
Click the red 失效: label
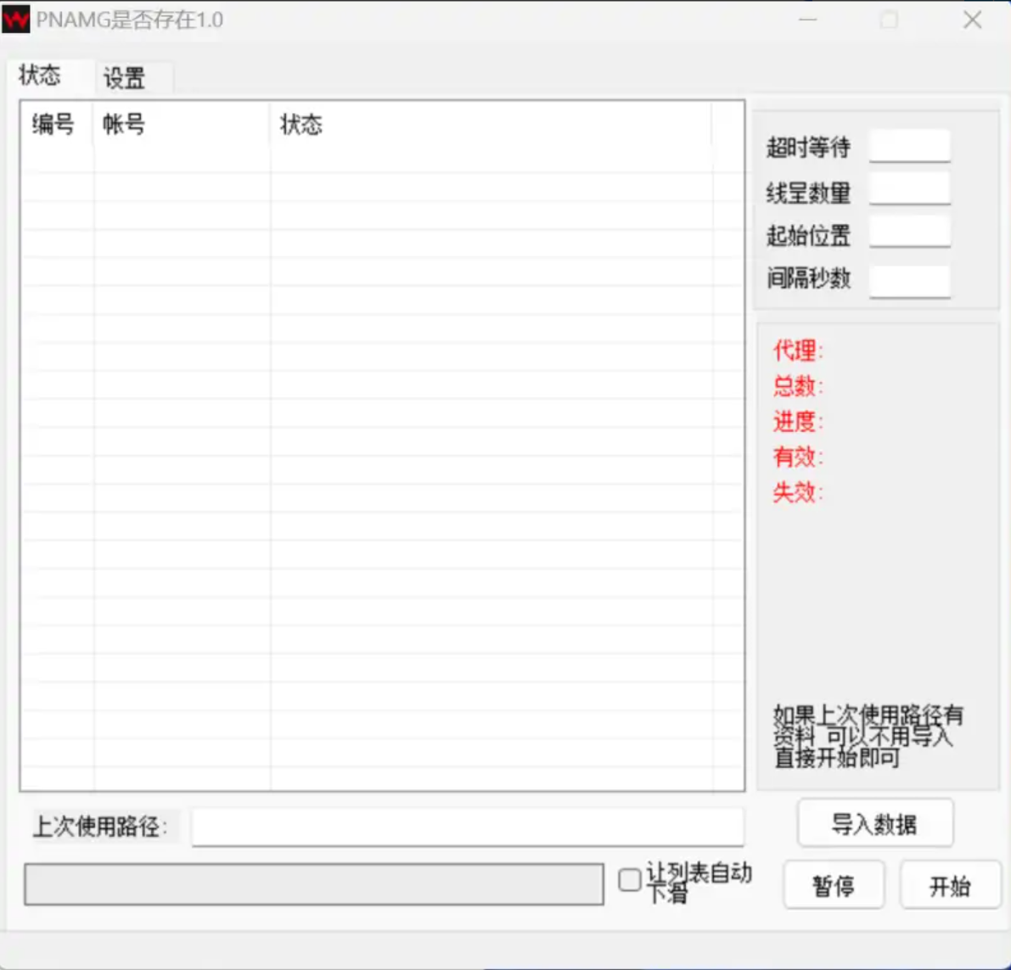798,492
